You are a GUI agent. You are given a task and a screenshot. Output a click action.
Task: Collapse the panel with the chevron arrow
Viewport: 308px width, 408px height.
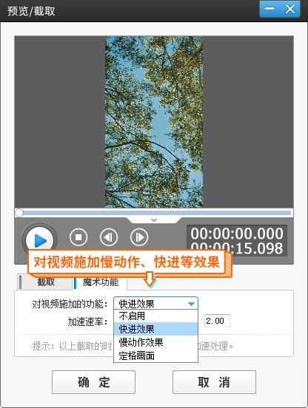154,220
